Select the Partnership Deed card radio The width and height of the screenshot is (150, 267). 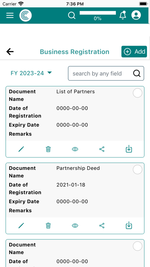click(x=137, y=170)
